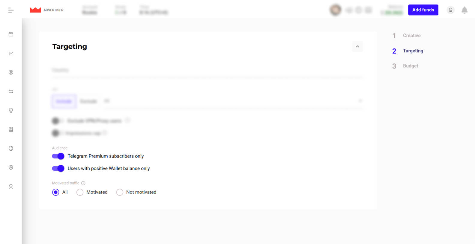Open the notification bell icon
Image resolution: width=475 pixels, height=244 pixels.
click(x=465, y=10)
